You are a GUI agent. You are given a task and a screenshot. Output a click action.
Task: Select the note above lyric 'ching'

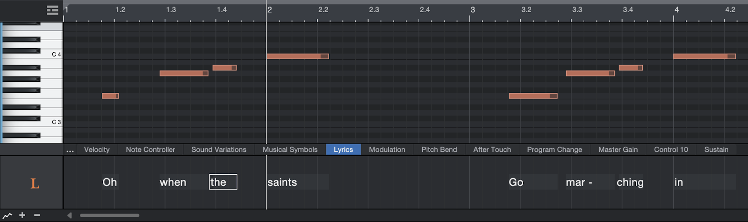tap(631, 68)
